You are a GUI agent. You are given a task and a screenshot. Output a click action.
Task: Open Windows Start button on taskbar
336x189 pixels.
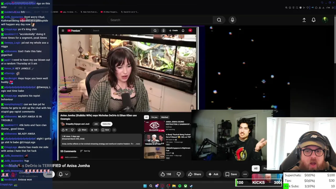pos(145,186)
